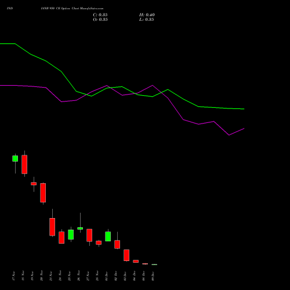Image resolution: width=290 pixels, height=290 pixels.
Task: Select the '17 Nov' date axis label
Action: pyautogui.click(x=13, y=276)
